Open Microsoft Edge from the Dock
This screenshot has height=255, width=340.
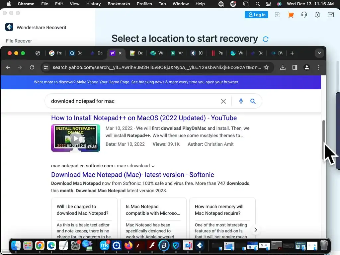click(51, 245)
